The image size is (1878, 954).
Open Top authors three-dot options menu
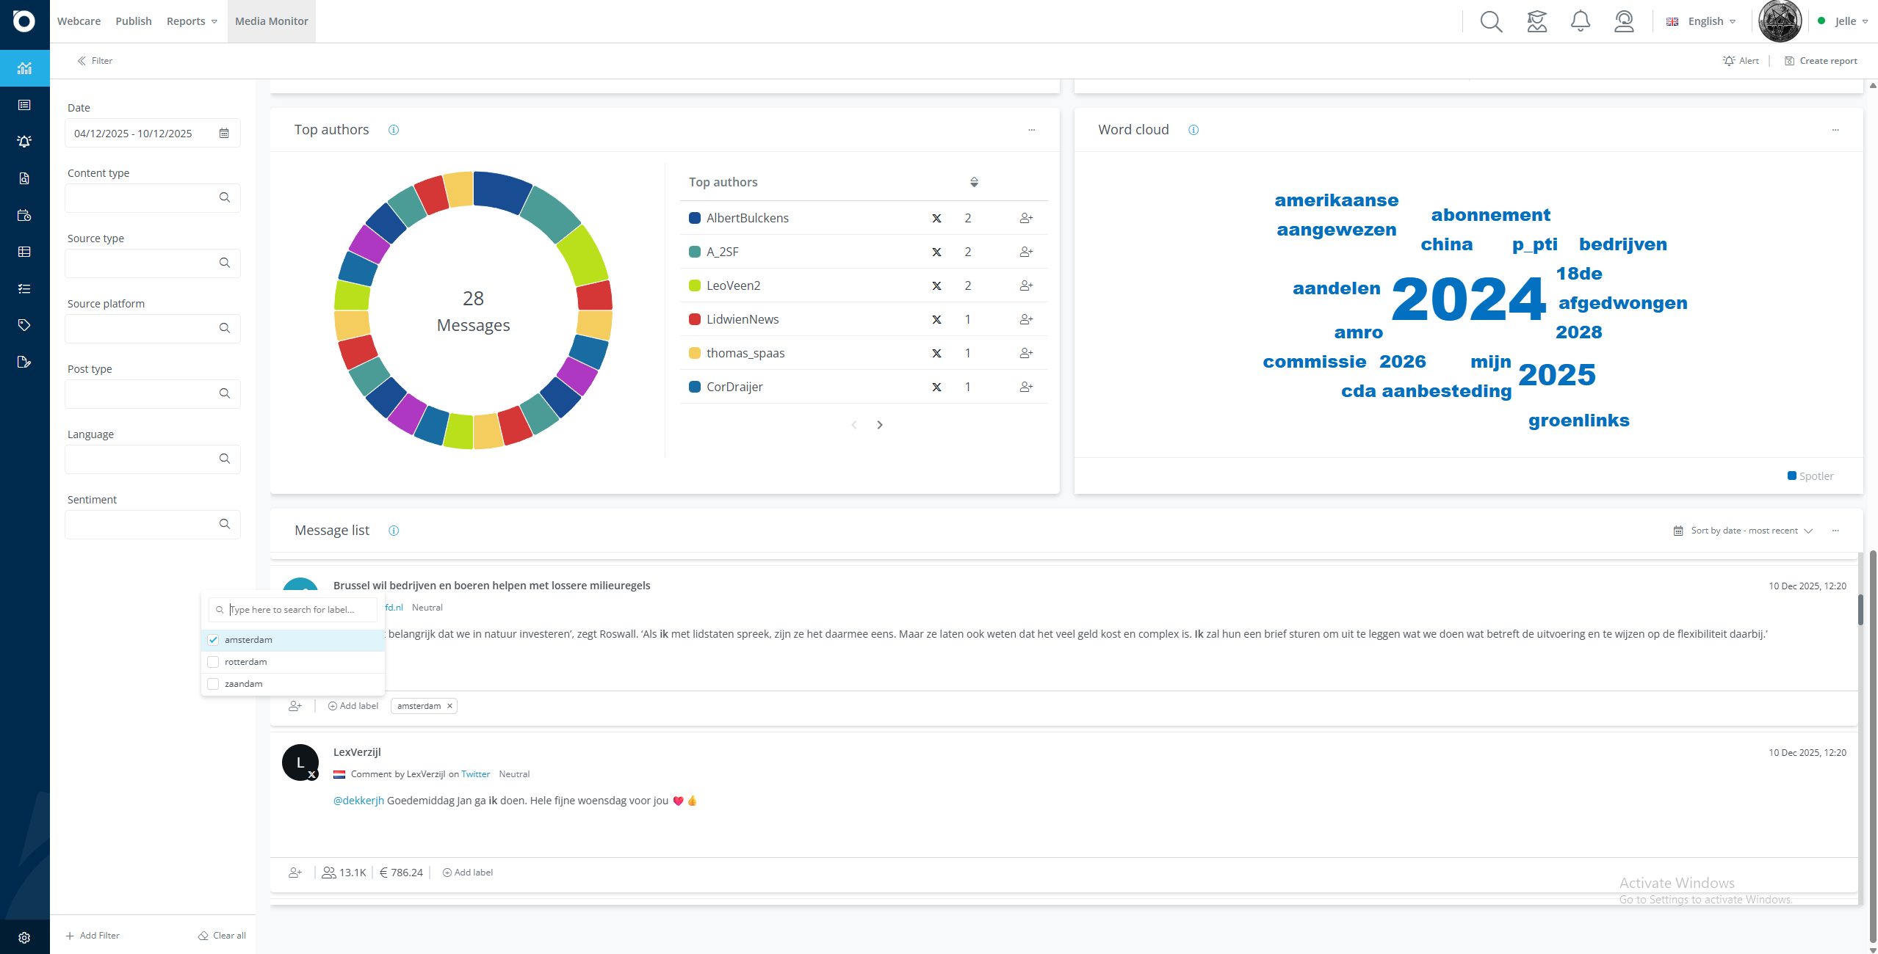coord(1031,130)
